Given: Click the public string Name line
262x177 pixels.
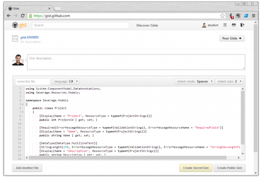Looking at the screenshot, I should (67, 135).
